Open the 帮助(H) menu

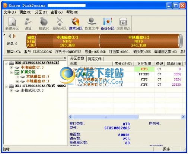coord(72,12)
